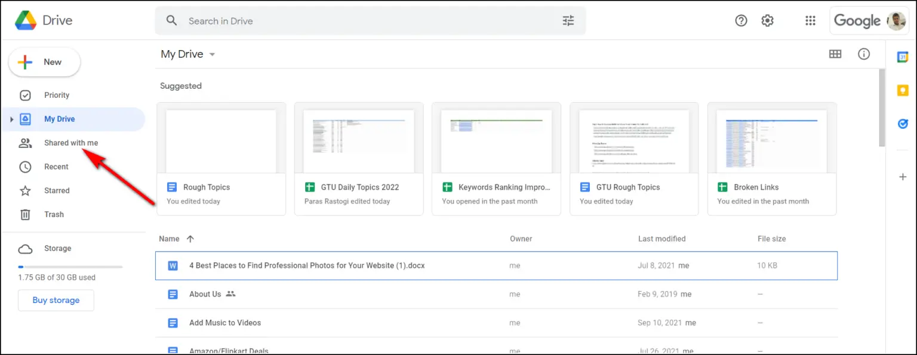Image resolution: width=917 pixels, height=355 pixels.
Task: Click the storage usage bar
Action: pos(70,267)
